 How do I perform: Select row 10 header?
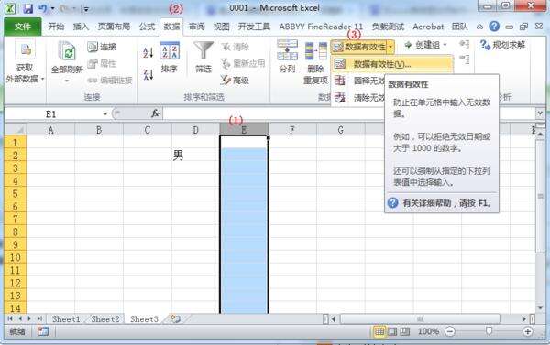click(15, 257)
